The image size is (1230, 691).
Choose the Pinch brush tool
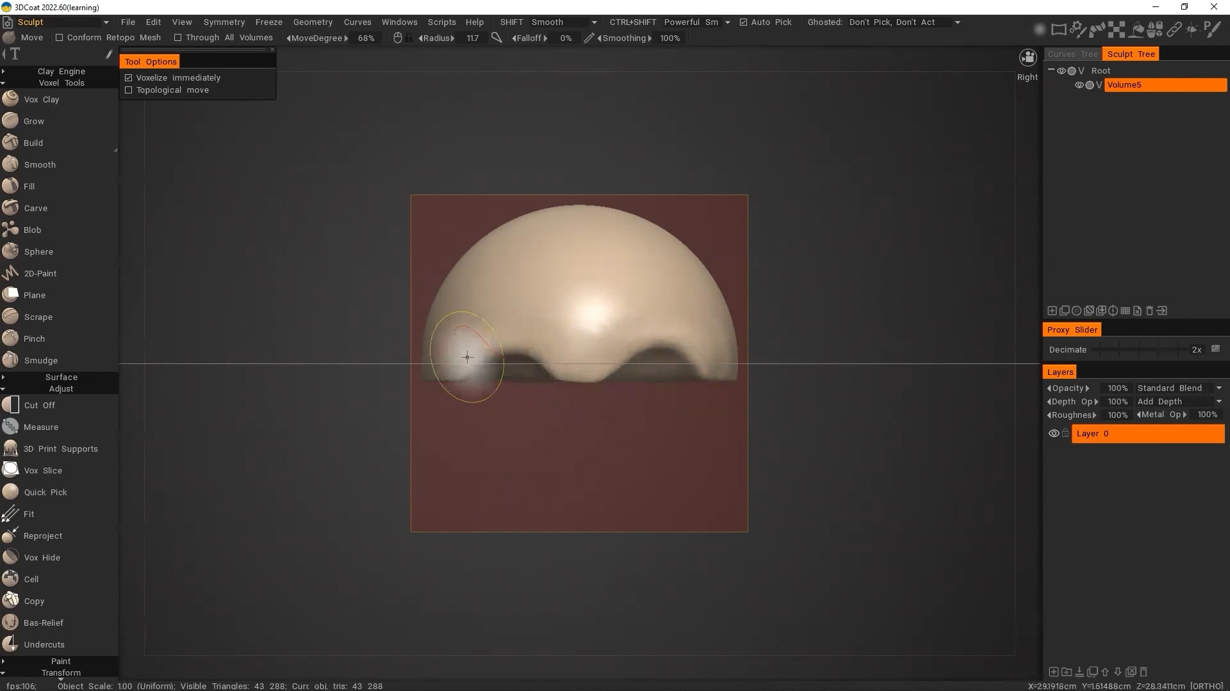(34, 338)
